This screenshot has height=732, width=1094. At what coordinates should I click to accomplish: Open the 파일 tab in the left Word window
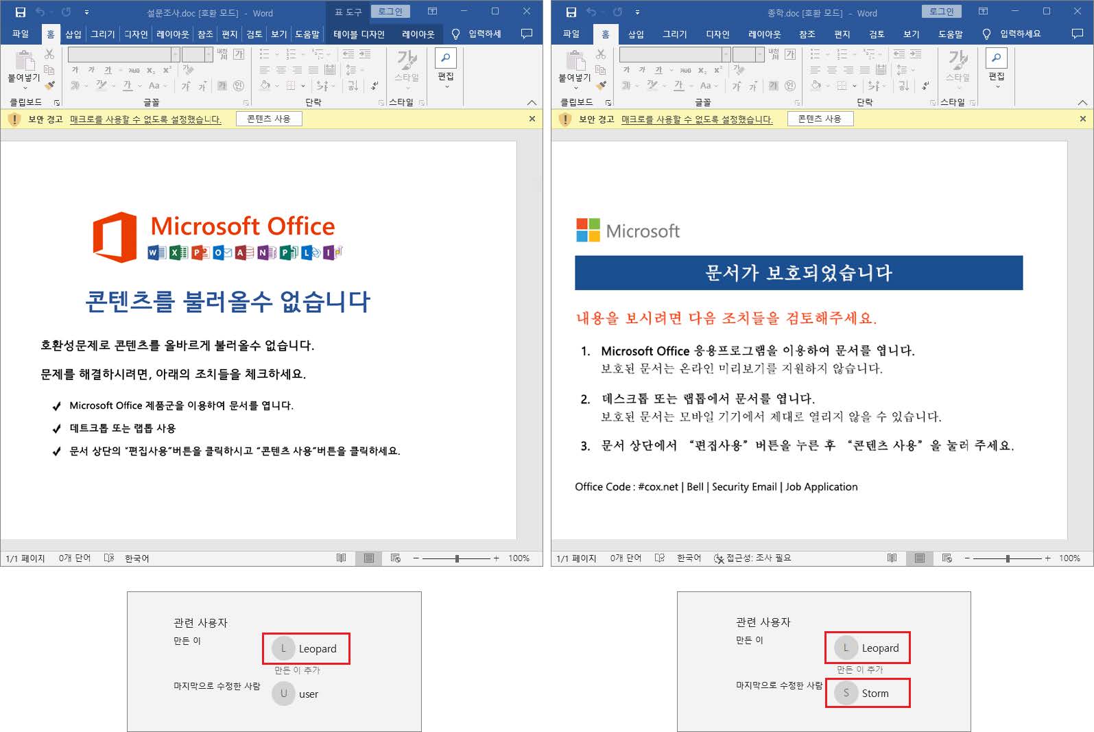point(21,34)
